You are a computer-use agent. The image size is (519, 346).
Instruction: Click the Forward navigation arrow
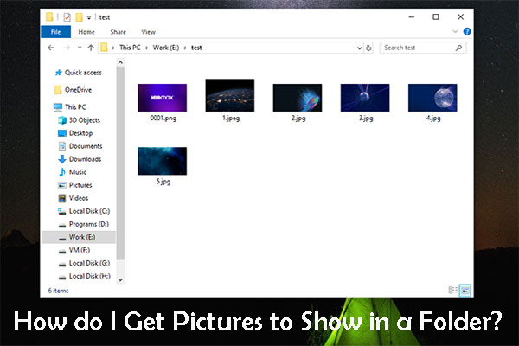coord(67,48)
